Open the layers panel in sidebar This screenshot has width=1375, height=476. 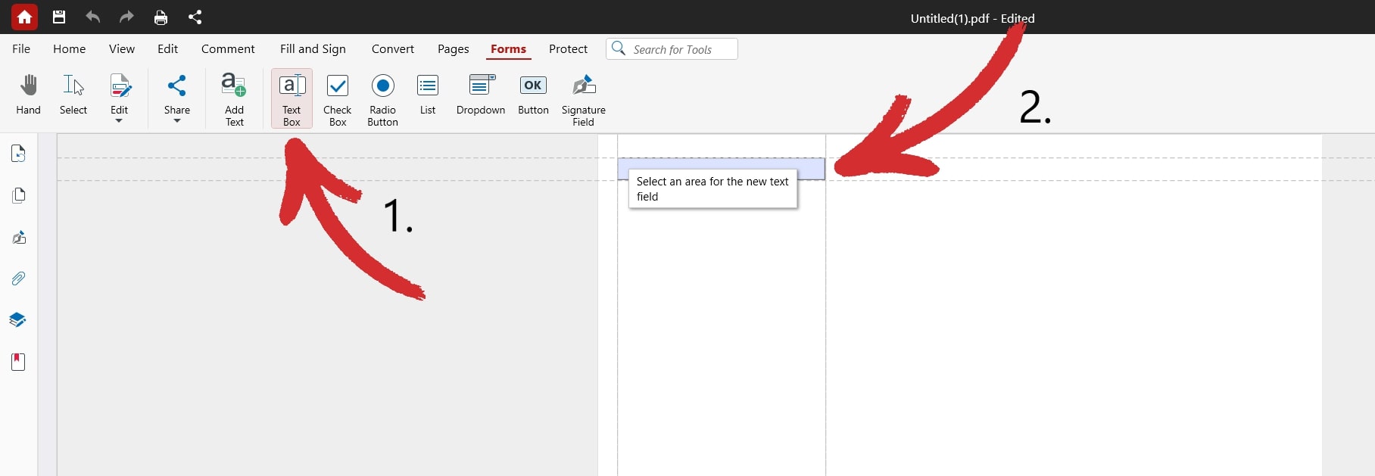(x=18, y=320)
